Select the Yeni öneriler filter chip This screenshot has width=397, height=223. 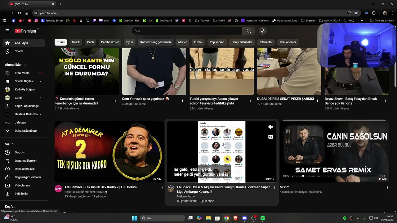coord(288,42)
